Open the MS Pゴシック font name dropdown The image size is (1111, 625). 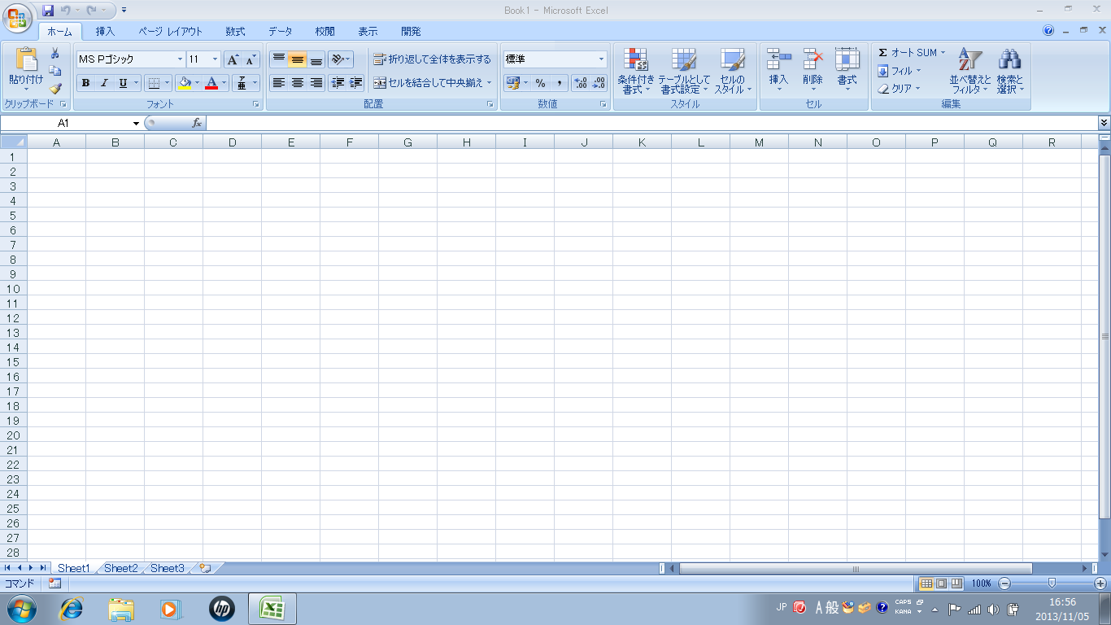180,59
